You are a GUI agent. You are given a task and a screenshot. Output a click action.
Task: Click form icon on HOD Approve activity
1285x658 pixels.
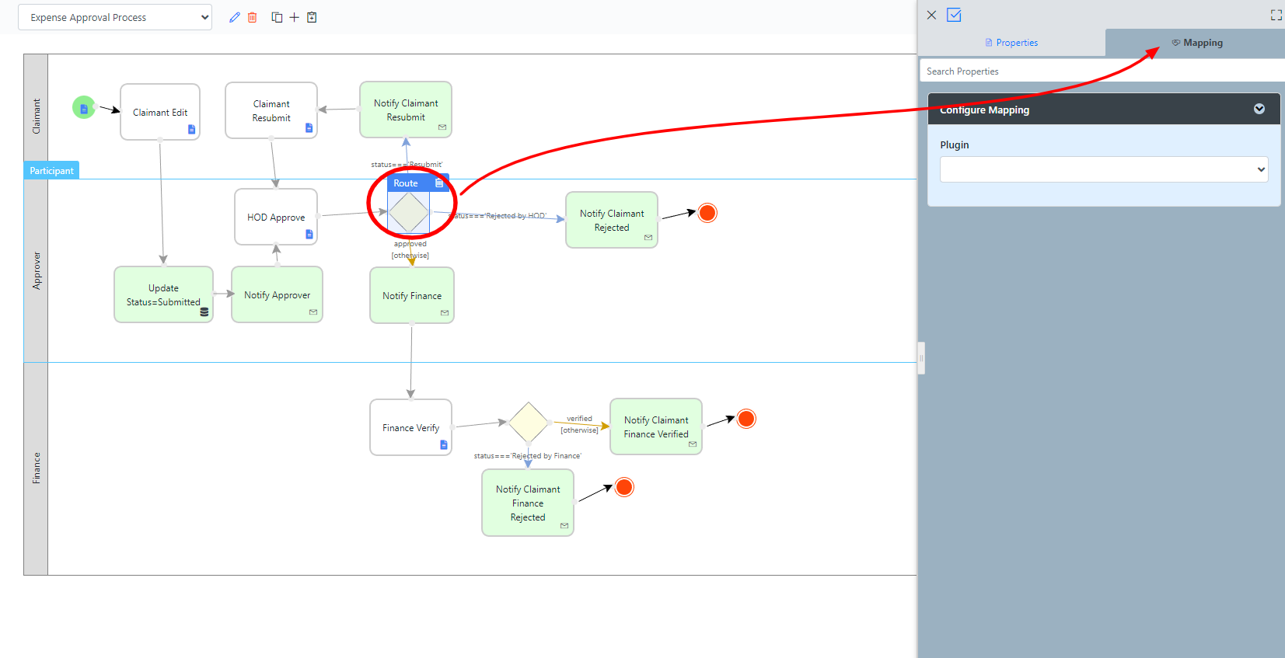pyautogui.click(x=309, y=234)
